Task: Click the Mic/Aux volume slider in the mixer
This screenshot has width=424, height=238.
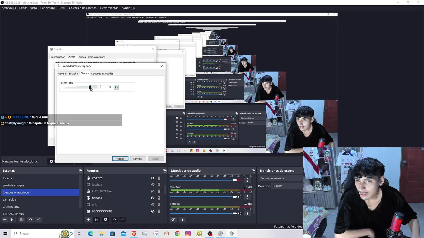Action: click(203, 197)
